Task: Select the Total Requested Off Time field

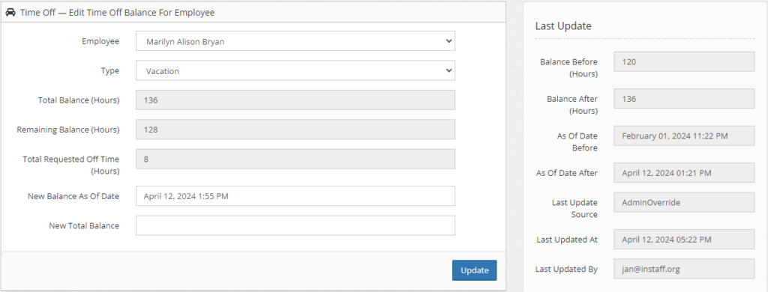Action: point(295,159)
